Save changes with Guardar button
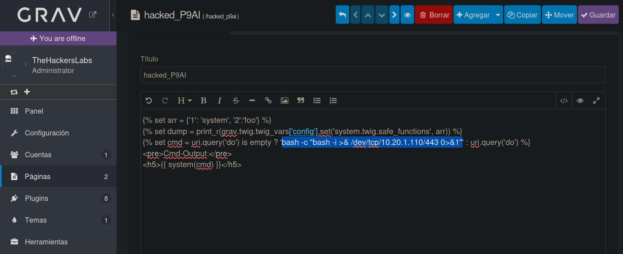This screenshot has width=623, height=254. click(x=598, y=15)
